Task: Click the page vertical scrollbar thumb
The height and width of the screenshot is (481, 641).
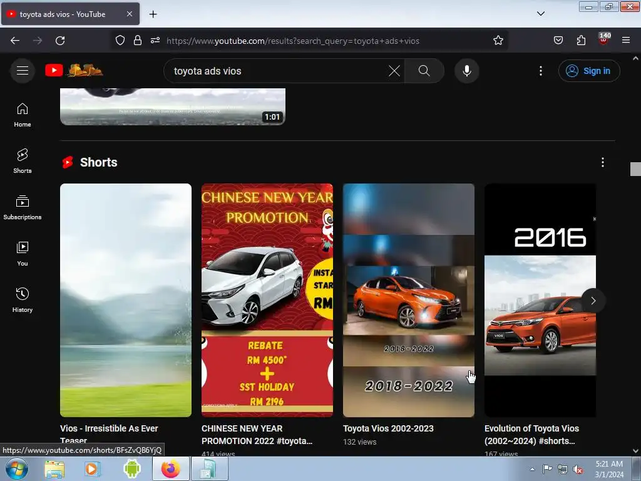Action: tap(635, 169)
